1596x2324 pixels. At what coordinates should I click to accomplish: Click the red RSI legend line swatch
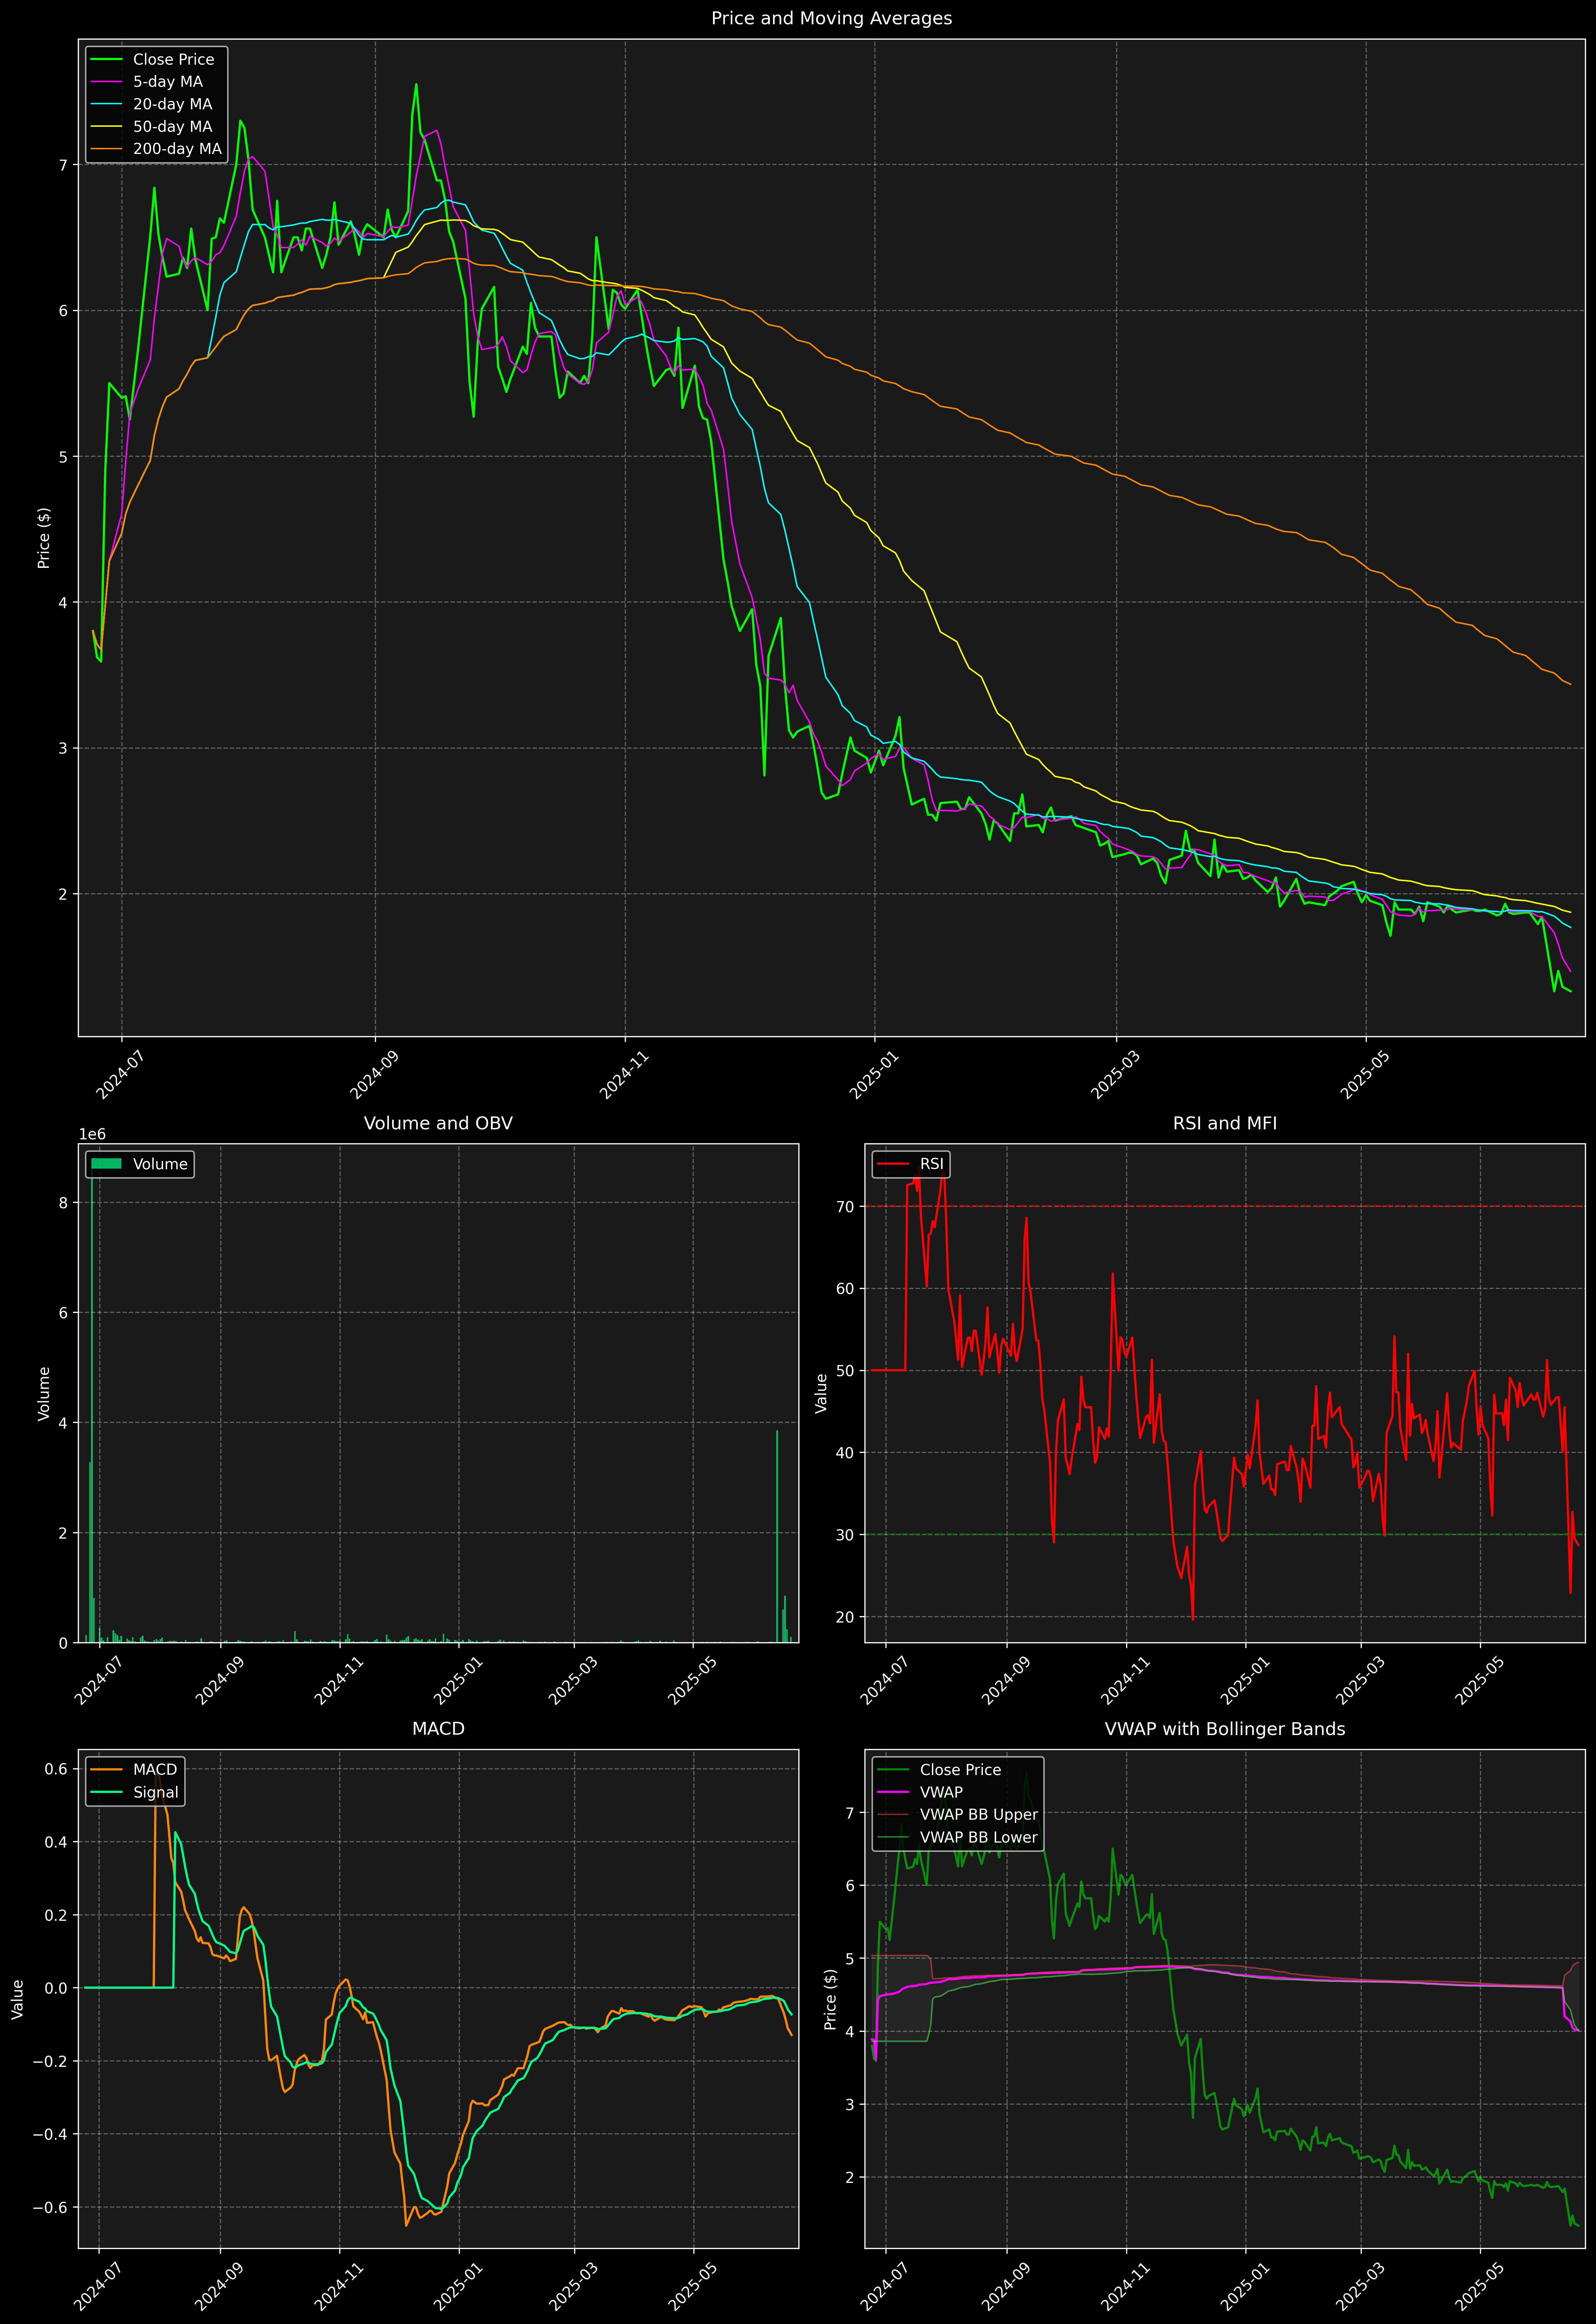click(x=893, y=1164)
